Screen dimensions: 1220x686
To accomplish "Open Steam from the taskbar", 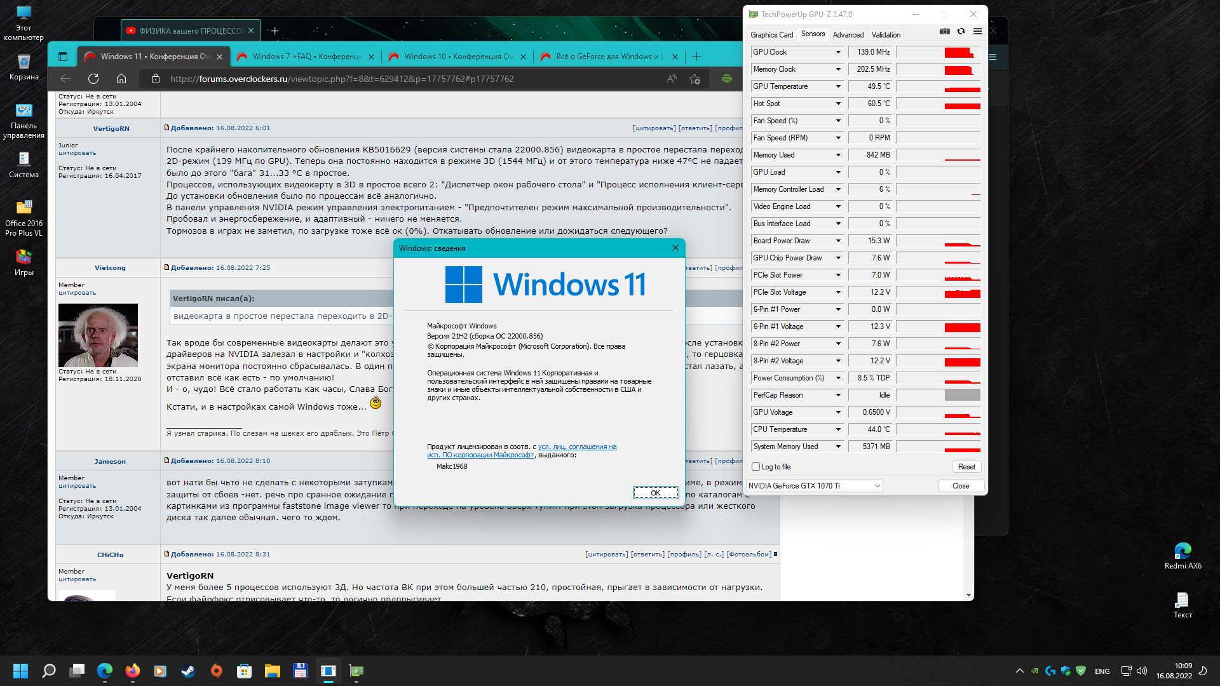I will tap(188, 671).
